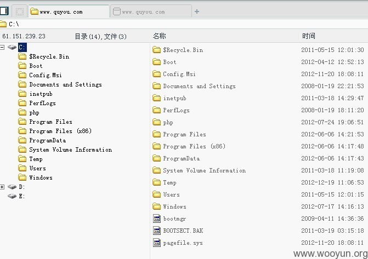Sort by the 名称 column header
This screenshot has height=259, width=368.
[x=160, y=36]
